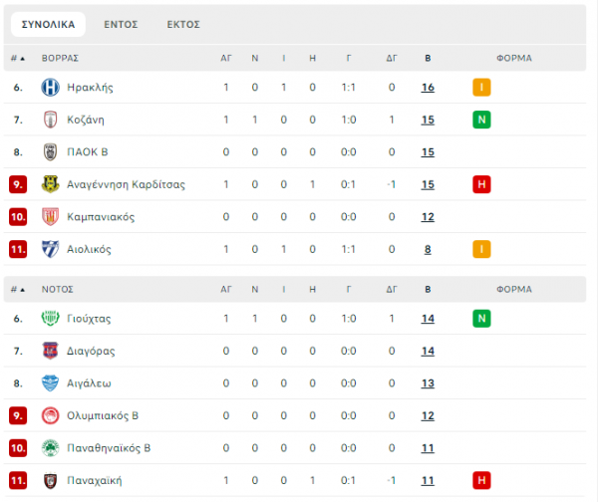Click Ηρακλής orange draw form badge

coord(481,88)
